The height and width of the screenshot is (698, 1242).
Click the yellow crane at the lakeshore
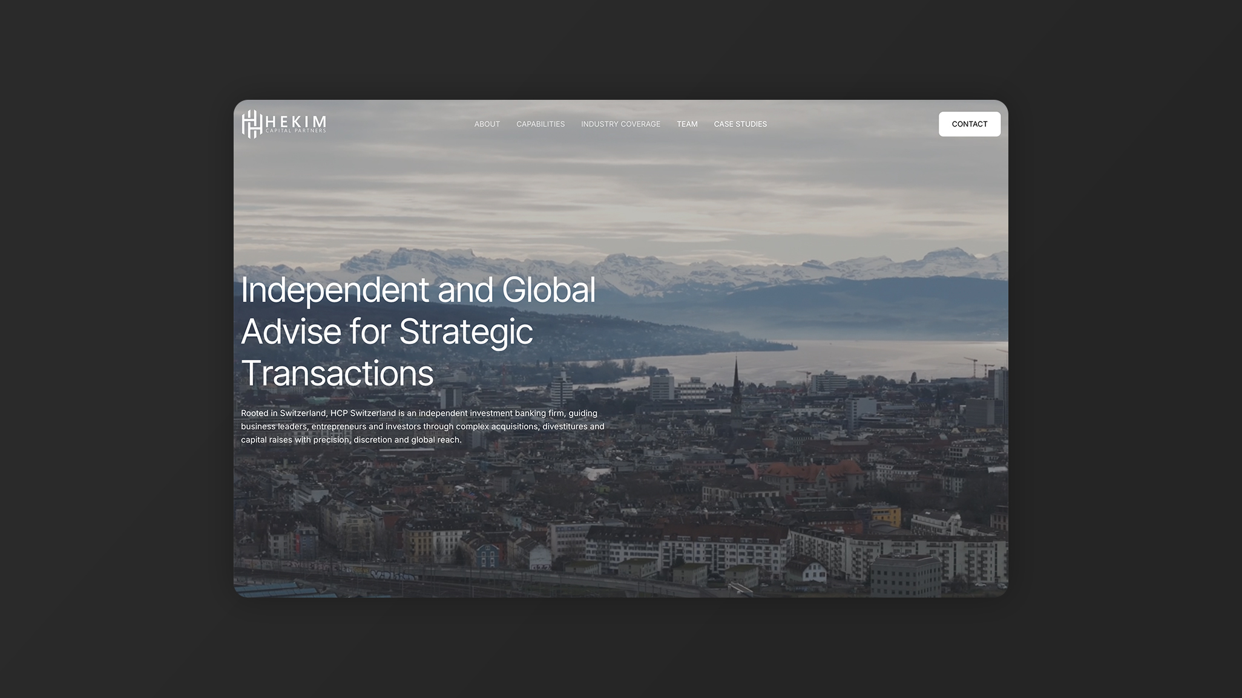pyautogui.click(x=973, y=366)
